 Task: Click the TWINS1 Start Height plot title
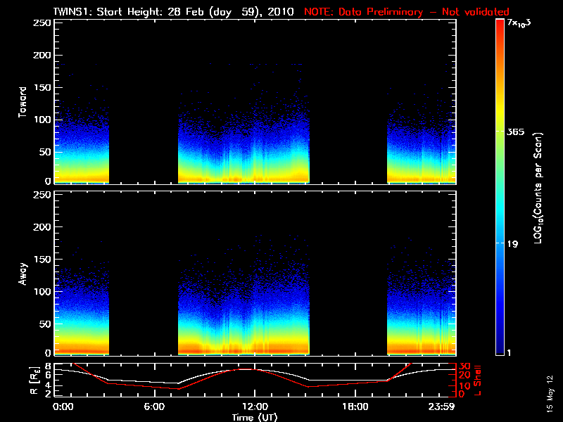point(175,11)
